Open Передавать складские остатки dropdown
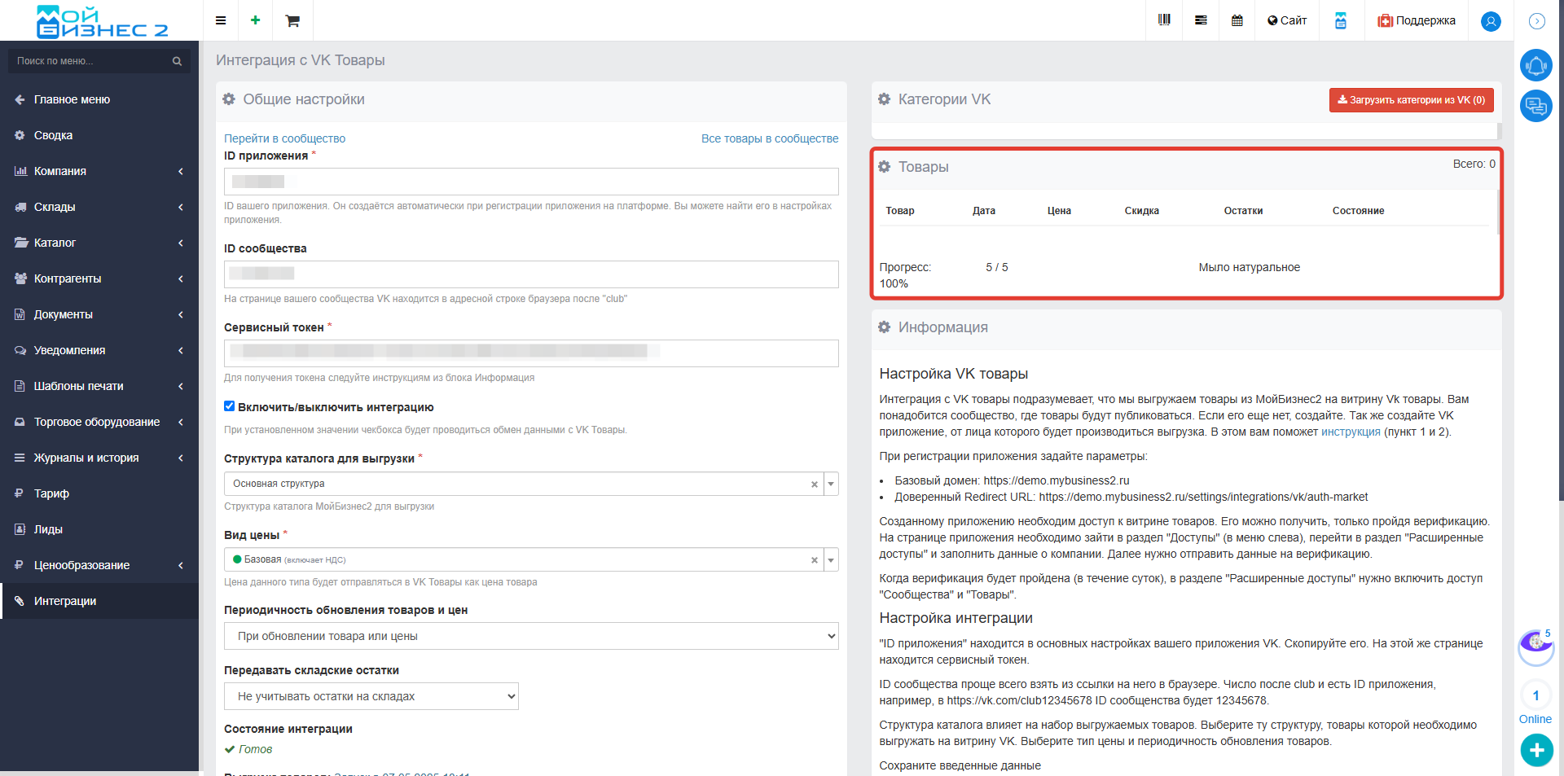 (x=371, y=696)
